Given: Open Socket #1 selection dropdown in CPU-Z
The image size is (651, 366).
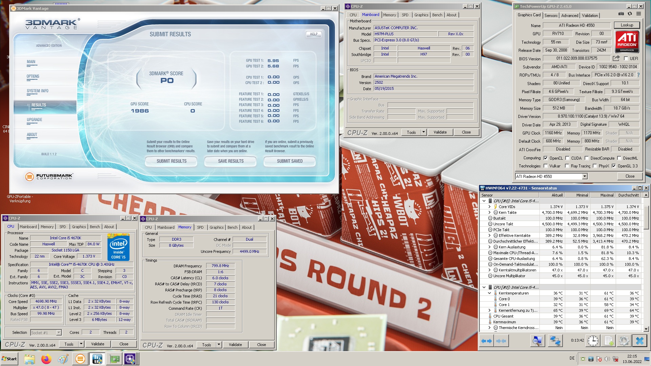Looking at the screenshot, I should click(59, 332).
